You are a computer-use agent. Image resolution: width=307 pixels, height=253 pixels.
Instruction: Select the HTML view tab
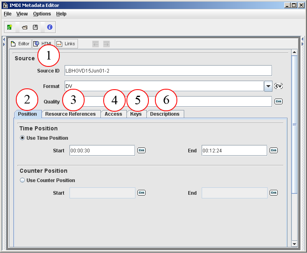pos(43,44)
